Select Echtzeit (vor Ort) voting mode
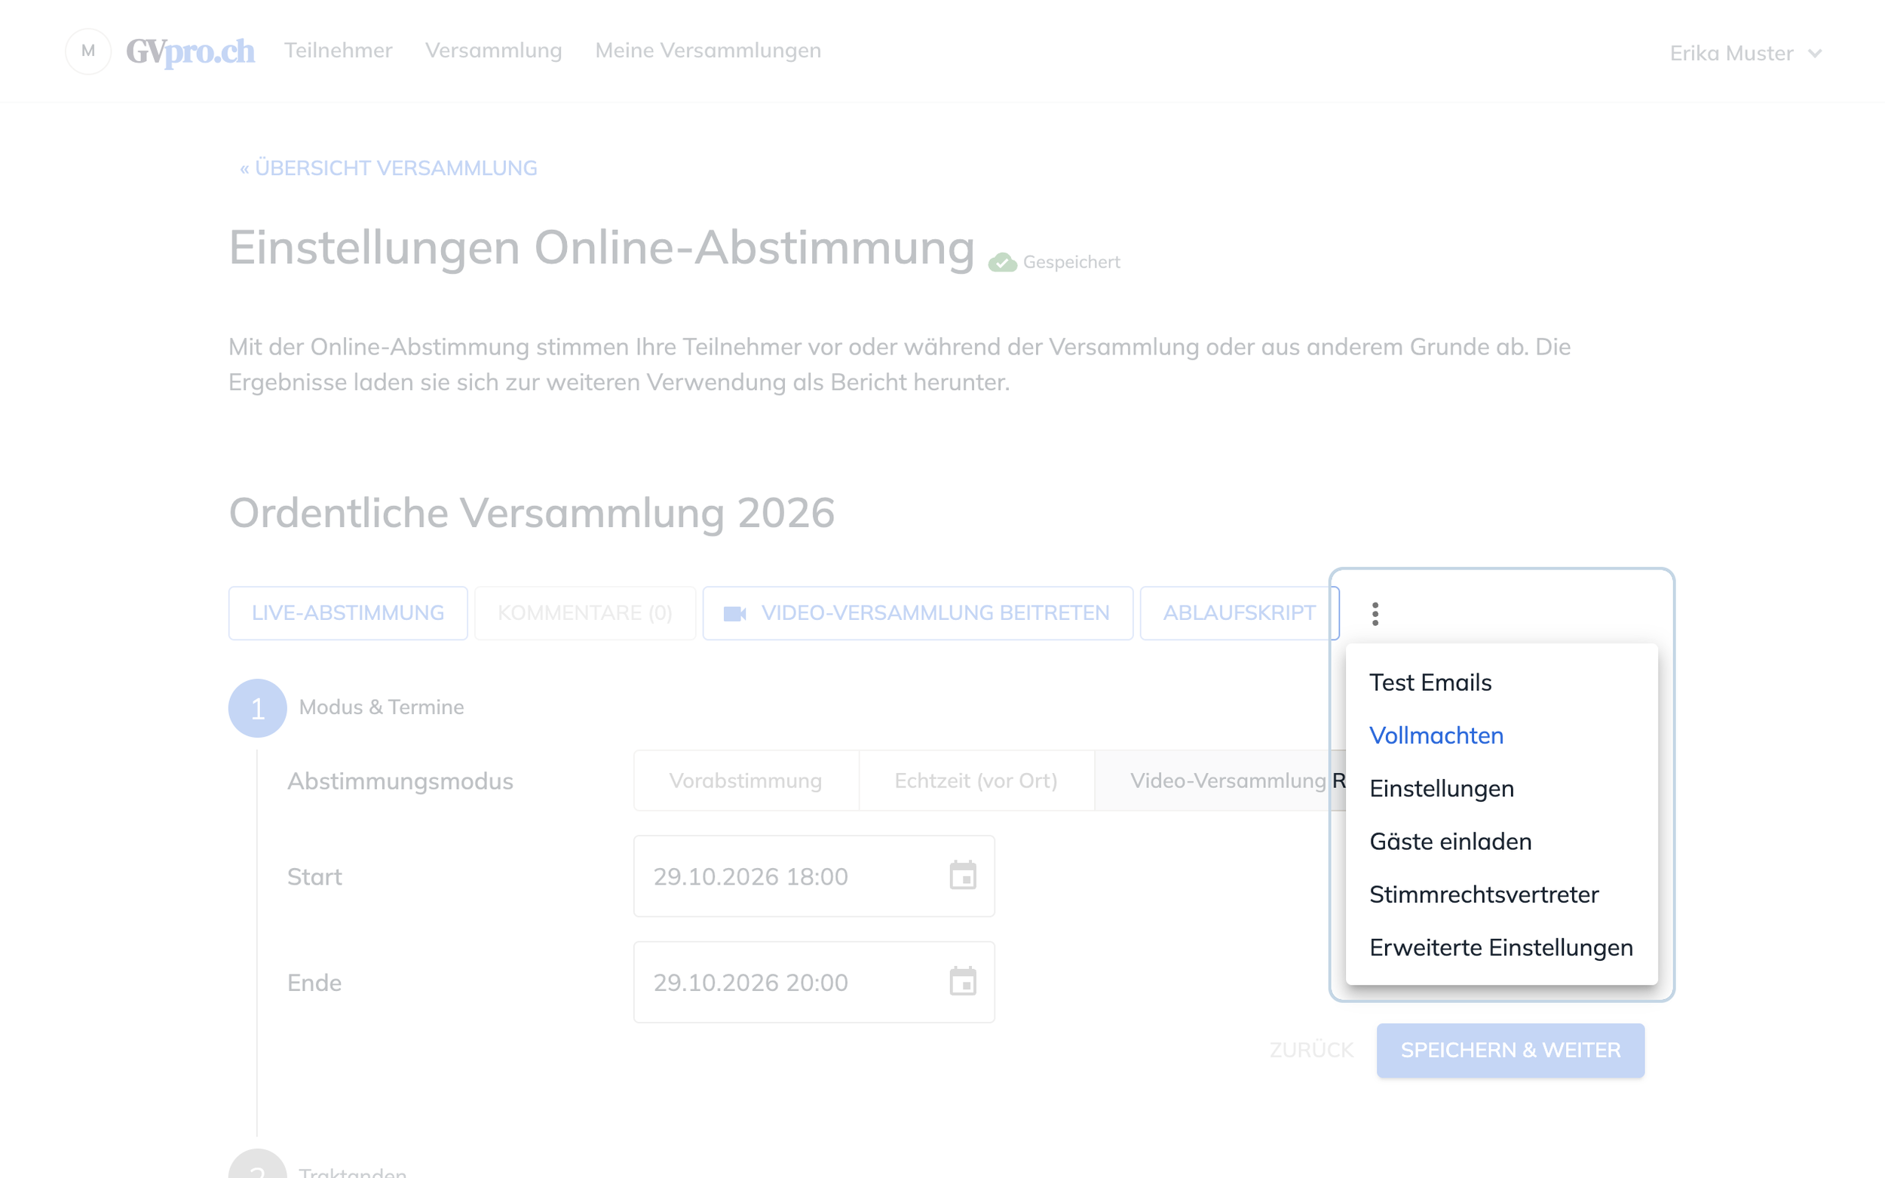The height and width of the screenshot is (1178, 1885). 976,781
